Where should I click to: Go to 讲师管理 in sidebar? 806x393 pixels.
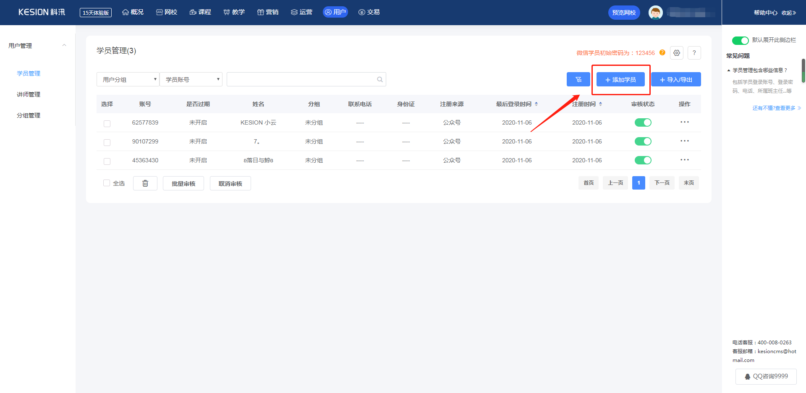[x=29, y=94]
